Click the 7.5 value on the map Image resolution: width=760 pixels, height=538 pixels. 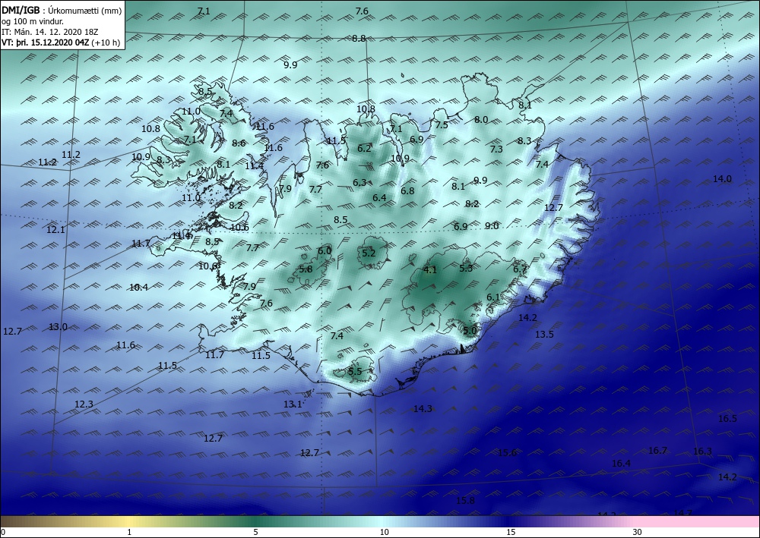442,124
